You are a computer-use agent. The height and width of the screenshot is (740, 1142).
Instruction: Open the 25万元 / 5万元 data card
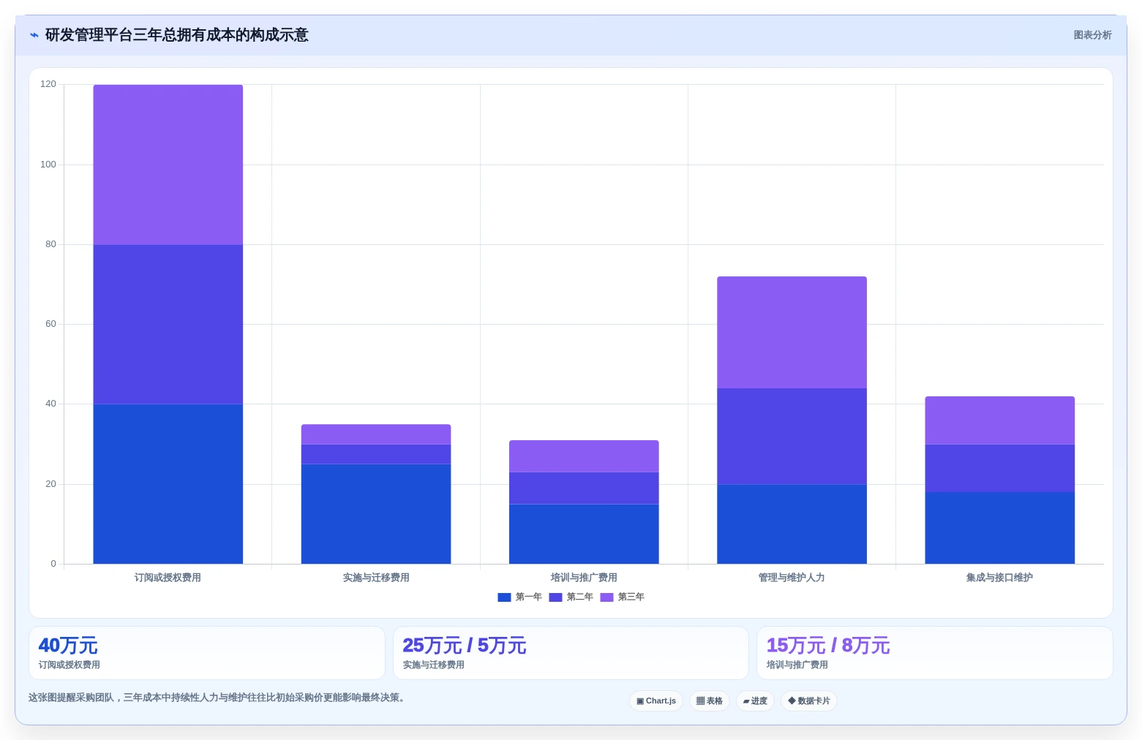[x=571, y=653]
